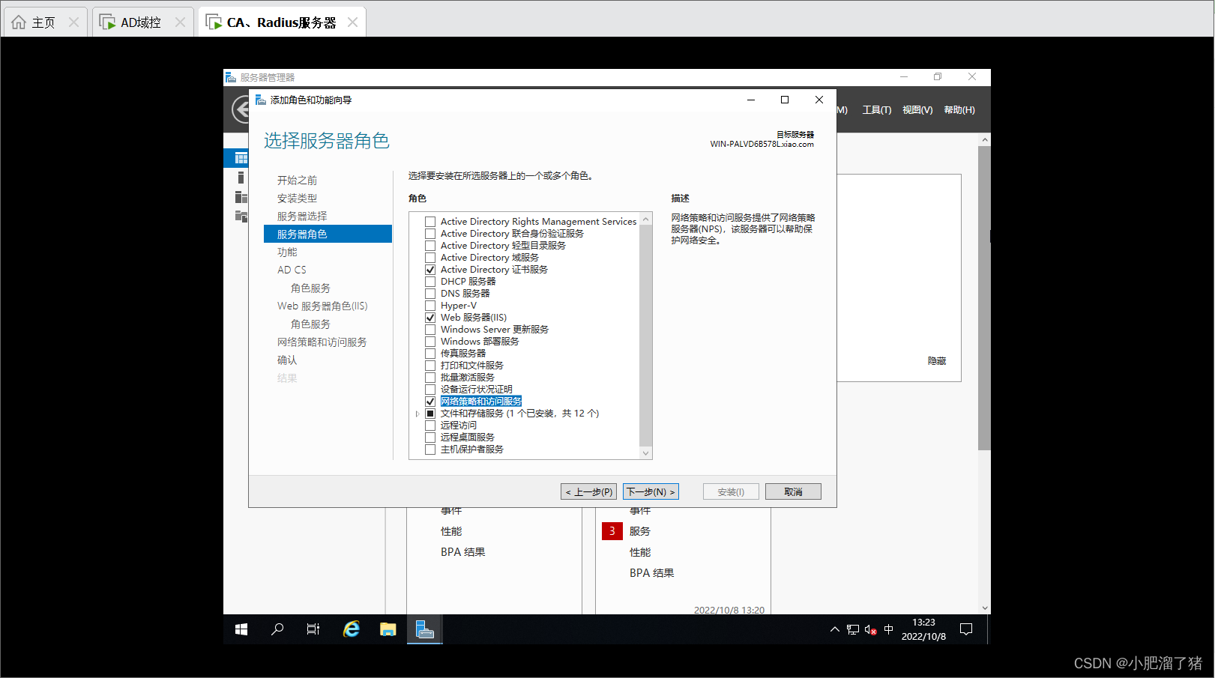The image size is (1215, 678).
Task: Click 下一步(N) button
Action: point(651,491)
